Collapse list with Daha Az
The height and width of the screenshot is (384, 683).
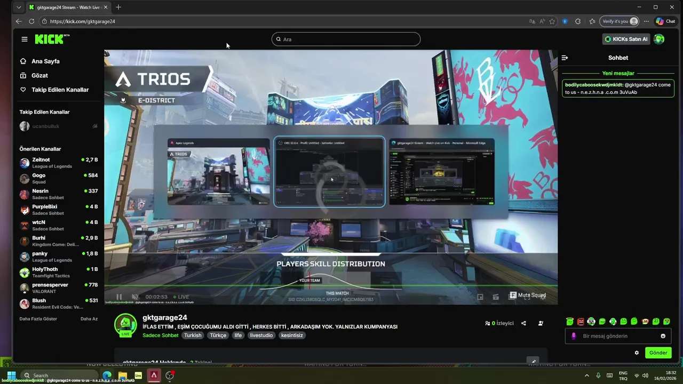point(89,319)
